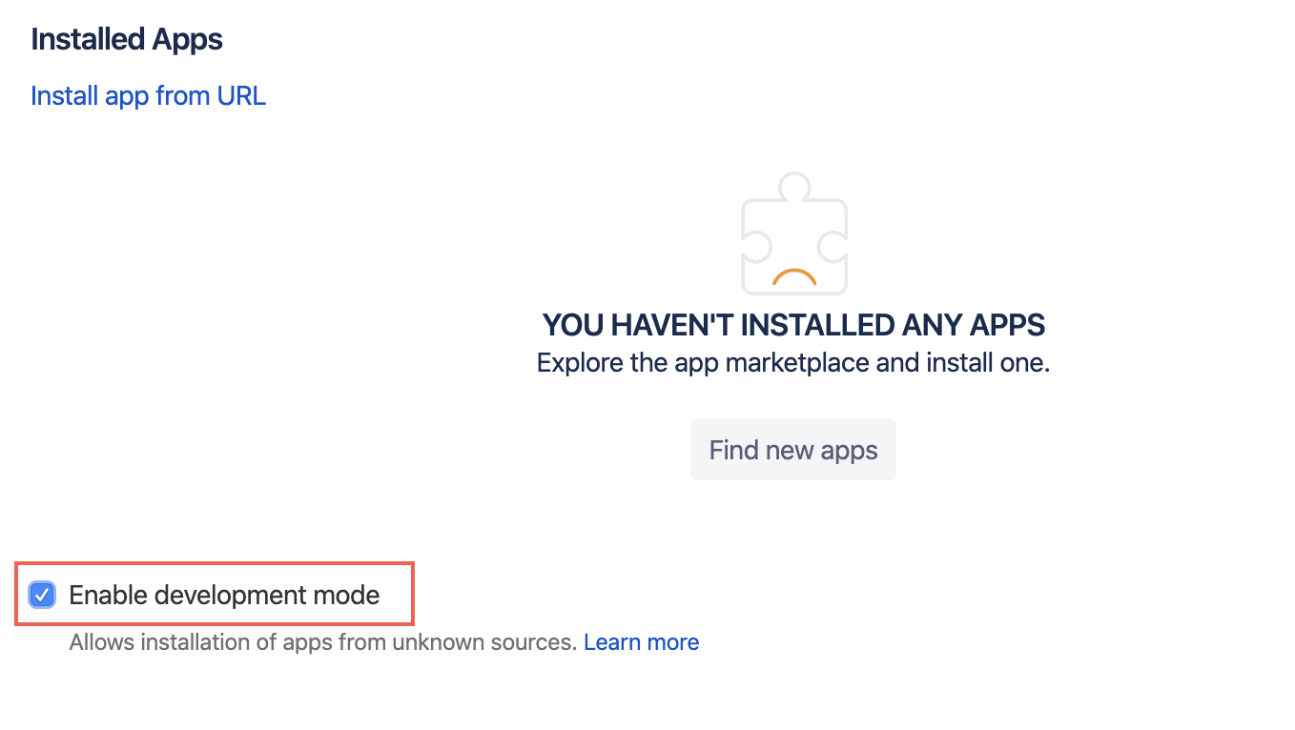Click the 'YOU HAVEN'T INSTALLED ANY APPS' heading

[x=793, y=325]
